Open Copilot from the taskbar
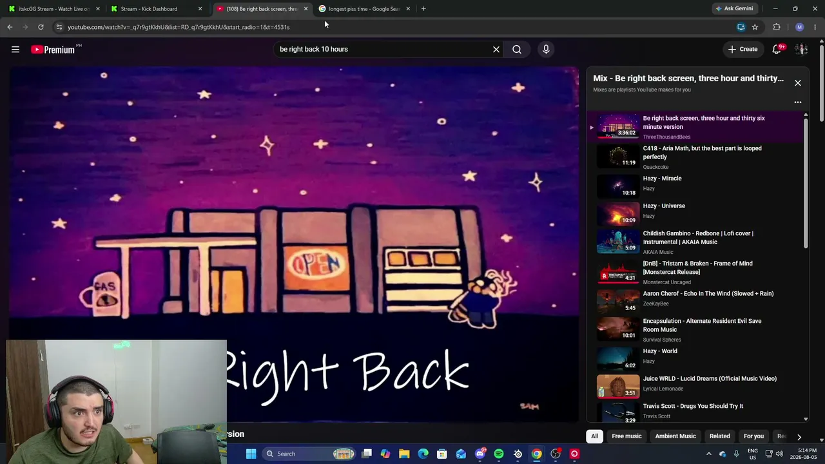 (x=385, y=454)
